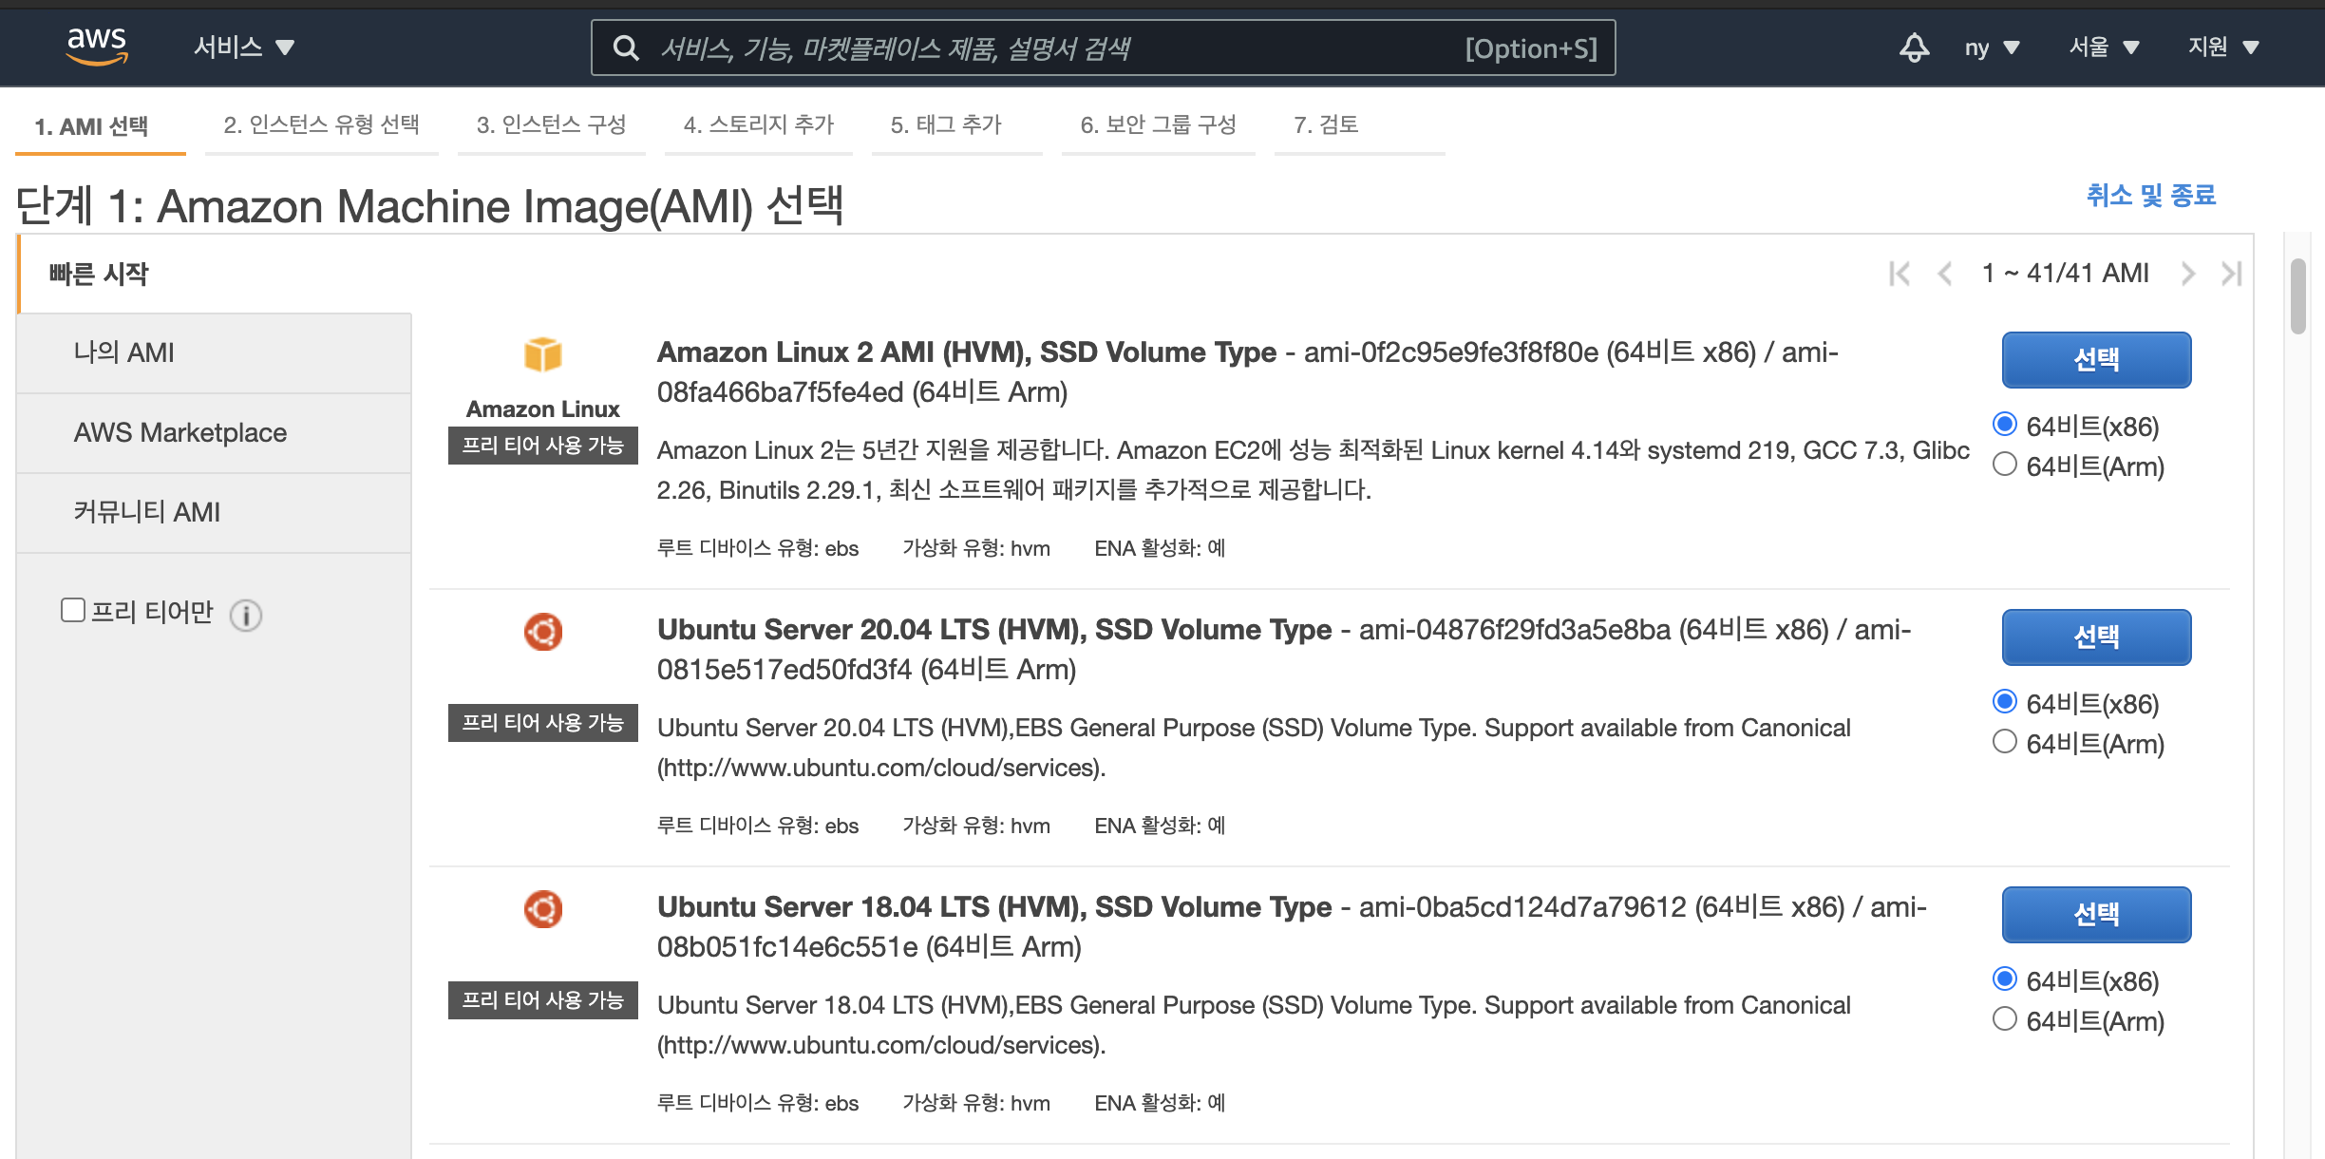2325x1159 pixels.
Task: Click 선택 button for Amazon Linux 2 AMI
Action: click(2096, 360)
